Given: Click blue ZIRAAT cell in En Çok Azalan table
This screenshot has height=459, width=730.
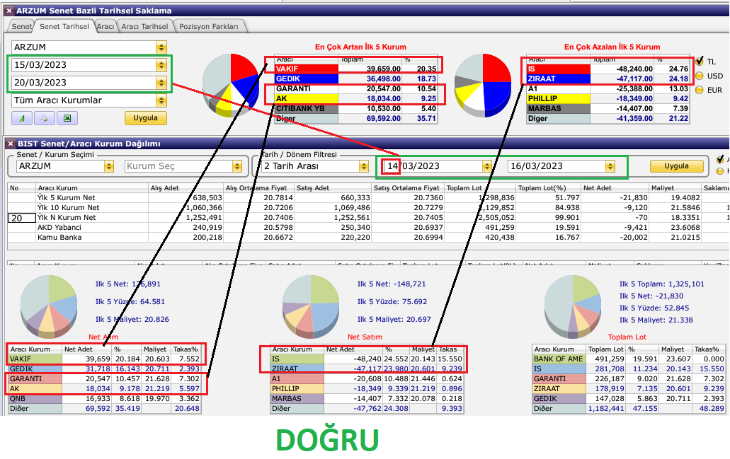Looking at the screenshot, I should (558, 79).
